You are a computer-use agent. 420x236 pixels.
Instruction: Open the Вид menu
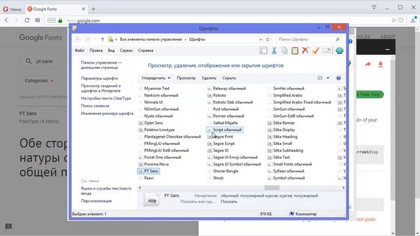(x=111, y=50)
